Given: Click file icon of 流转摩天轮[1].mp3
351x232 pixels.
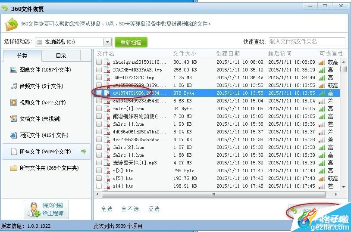Looking at the screenshot, I should pyautogui.click(x=107, y=163).
